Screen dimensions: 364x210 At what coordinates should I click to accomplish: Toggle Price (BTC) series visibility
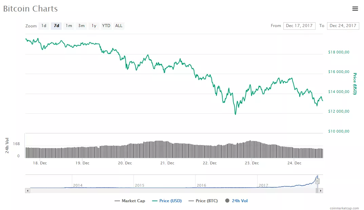(x=203, y=201)
